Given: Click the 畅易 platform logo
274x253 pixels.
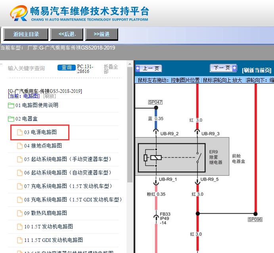Looking at the screenshot, I should click(19, 13).
